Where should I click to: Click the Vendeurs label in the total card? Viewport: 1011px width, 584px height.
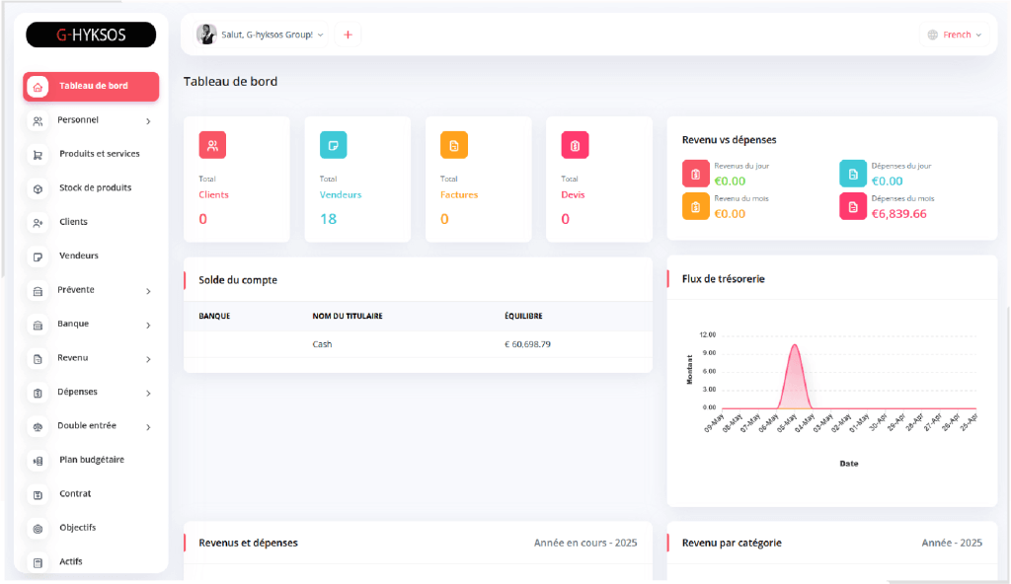coord(341,194)
